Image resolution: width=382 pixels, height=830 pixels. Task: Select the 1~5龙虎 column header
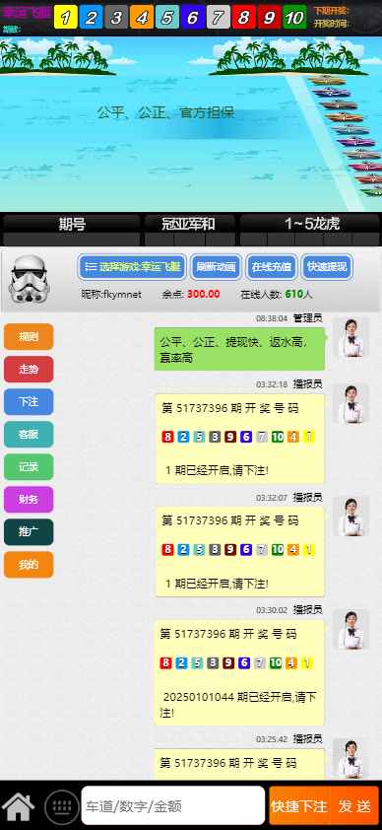311,224
